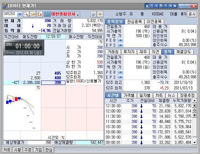The width and height of the screenshot is (200, 154).
Task: Click the print tray titlebar icon
Action: 152,6
